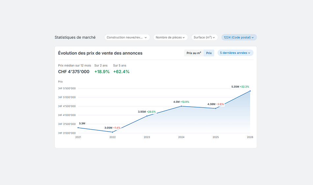Open the Surface (m²) filter dropdown
Viewport: 313px width, 185px height.
[x=204, y=38]
